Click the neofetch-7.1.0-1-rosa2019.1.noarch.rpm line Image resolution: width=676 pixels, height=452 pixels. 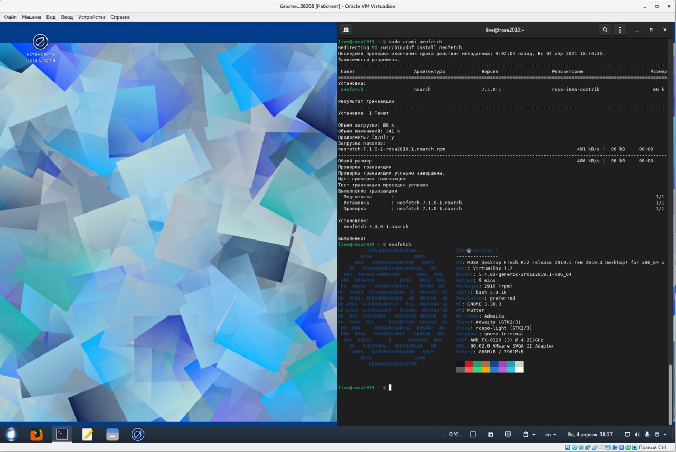pos(391,149)
